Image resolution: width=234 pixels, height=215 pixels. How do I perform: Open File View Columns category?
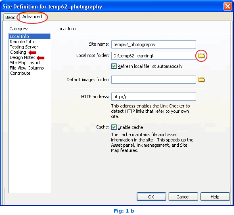(x=27, y=68)
